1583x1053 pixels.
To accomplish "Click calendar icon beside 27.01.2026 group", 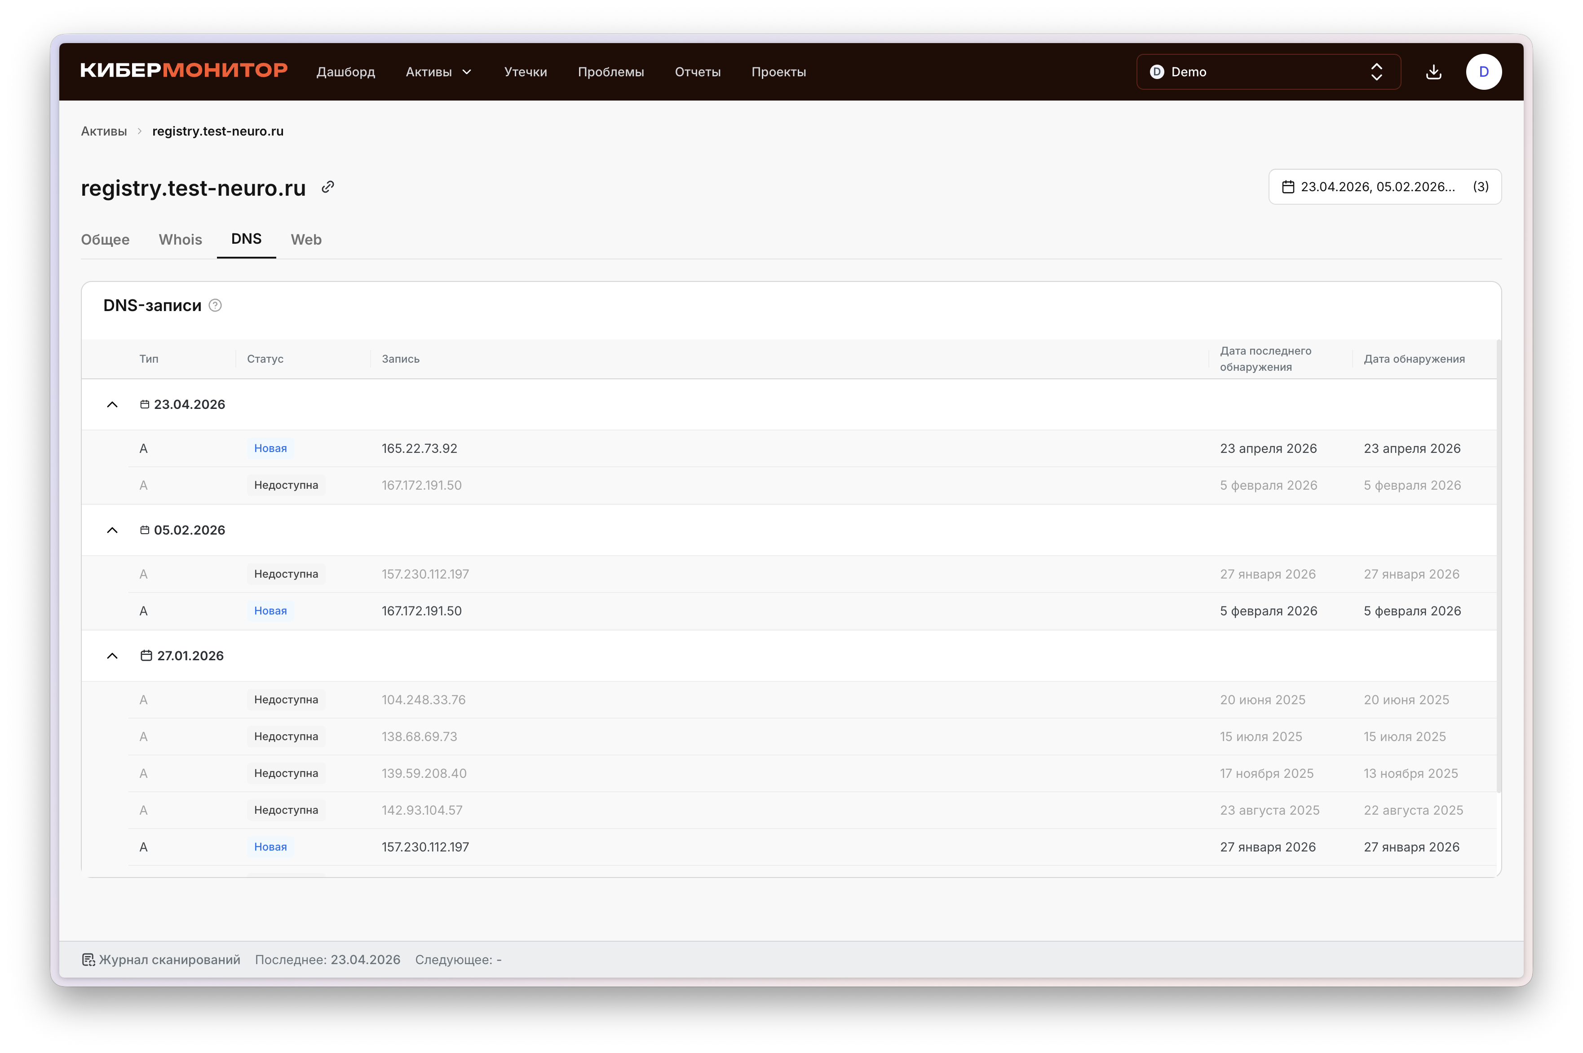I will point(146,655).
